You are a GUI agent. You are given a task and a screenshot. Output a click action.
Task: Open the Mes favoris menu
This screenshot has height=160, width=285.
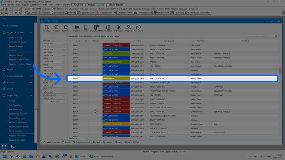pyautogui.click(x=35, y=5)
